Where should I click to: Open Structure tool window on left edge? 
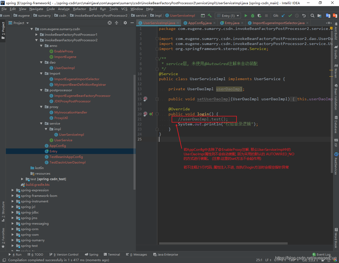click(3, 212)
